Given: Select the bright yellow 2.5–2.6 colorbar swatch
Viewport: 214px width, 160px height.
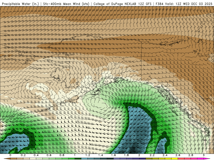Looking at the screenshot, I should click(x=175, y=159).
